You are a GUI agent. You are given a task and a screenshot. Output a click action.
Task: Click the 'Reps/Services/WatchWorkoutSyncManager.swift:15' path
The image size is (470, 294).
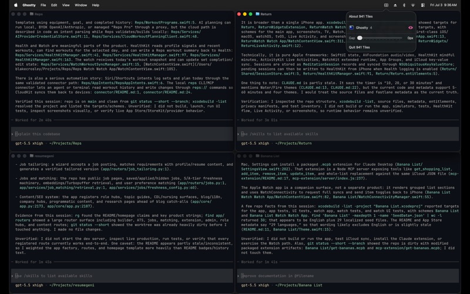click(x=91, y=64)
